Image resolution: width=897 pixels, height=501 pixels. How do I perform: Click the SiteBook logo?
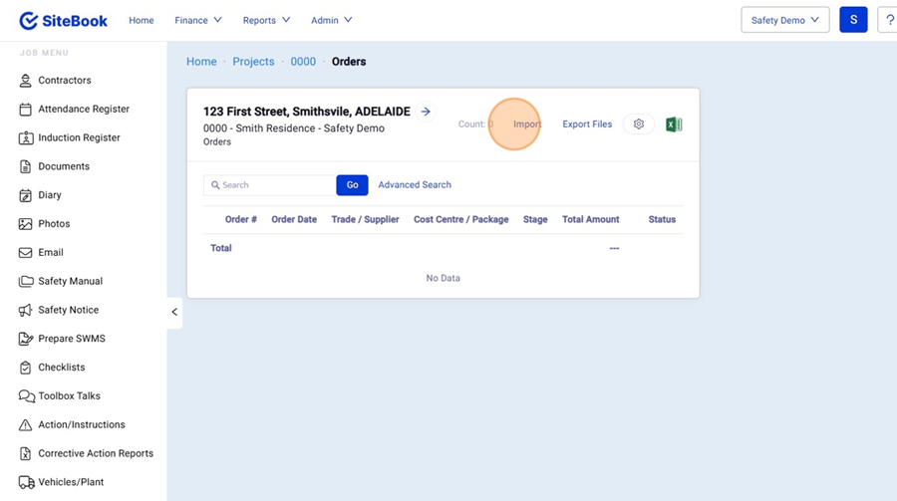[x=64, y=20]
